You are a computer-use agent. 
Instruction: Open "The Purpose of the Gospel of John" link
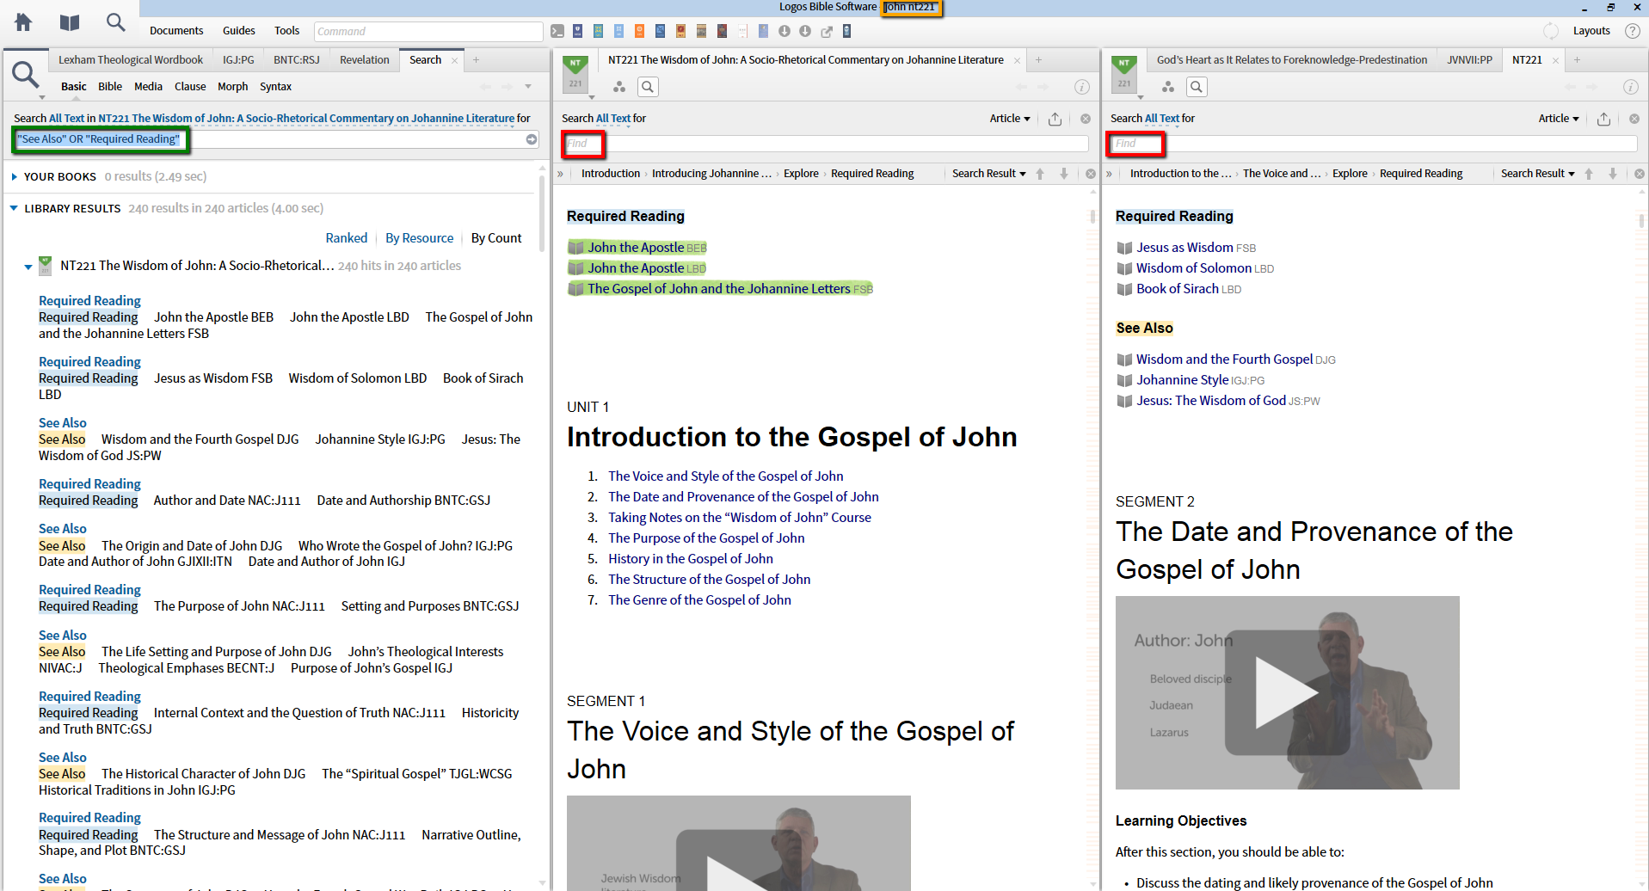tap(706, 538)
